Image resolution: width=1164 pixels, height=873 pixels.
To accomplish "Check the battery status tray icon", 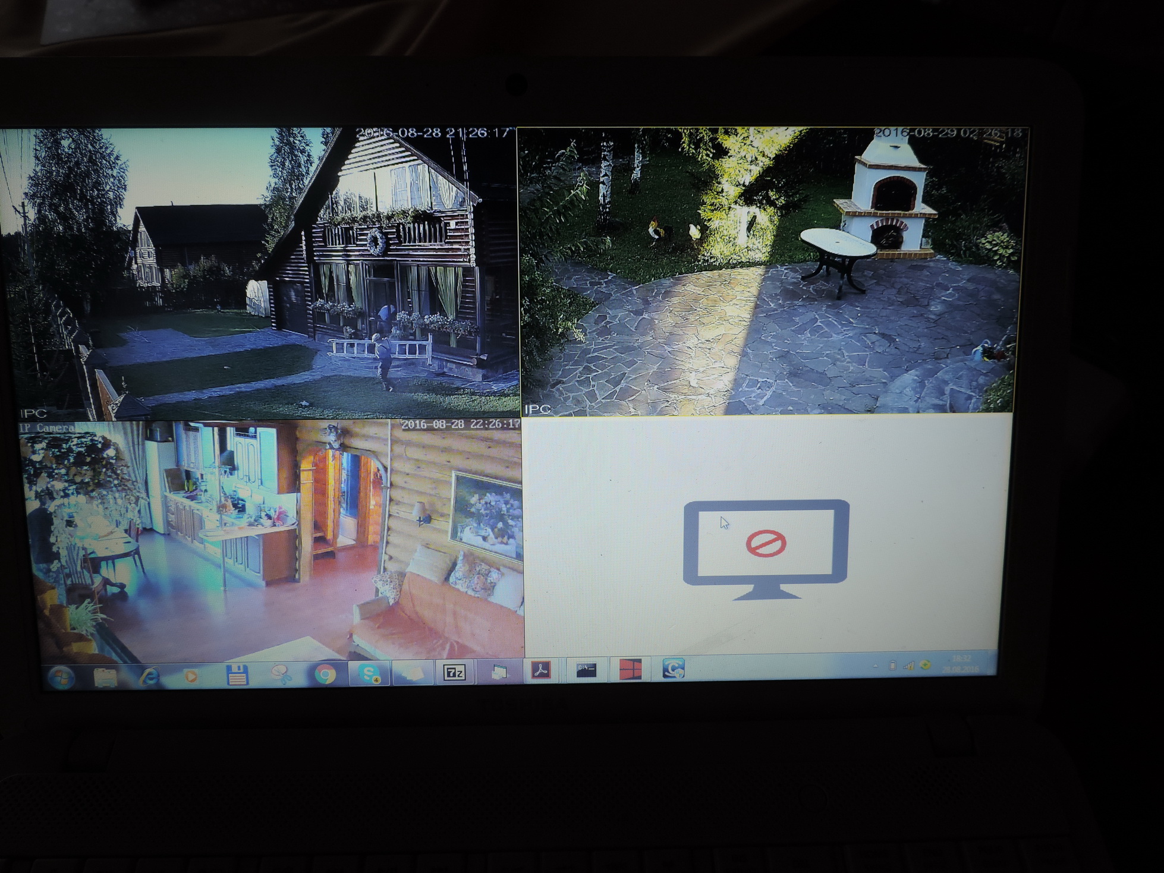I will click(892, 666).
